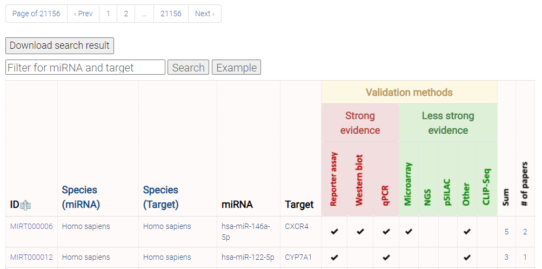Click the Microarray checkmark in CXCR4 row
Viewport: 542px width, 269px height.
tap(409, 232)
